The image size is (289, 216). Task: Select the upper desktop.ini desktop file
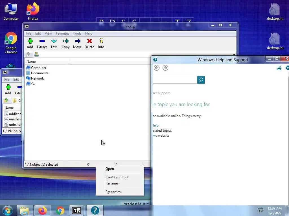point(275,12)
